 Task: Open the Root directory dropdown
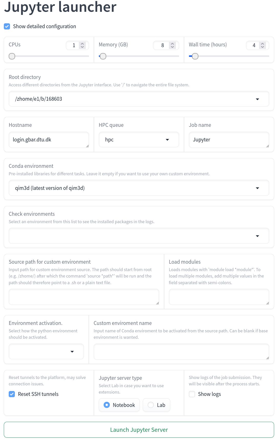(x=257, y=99)
